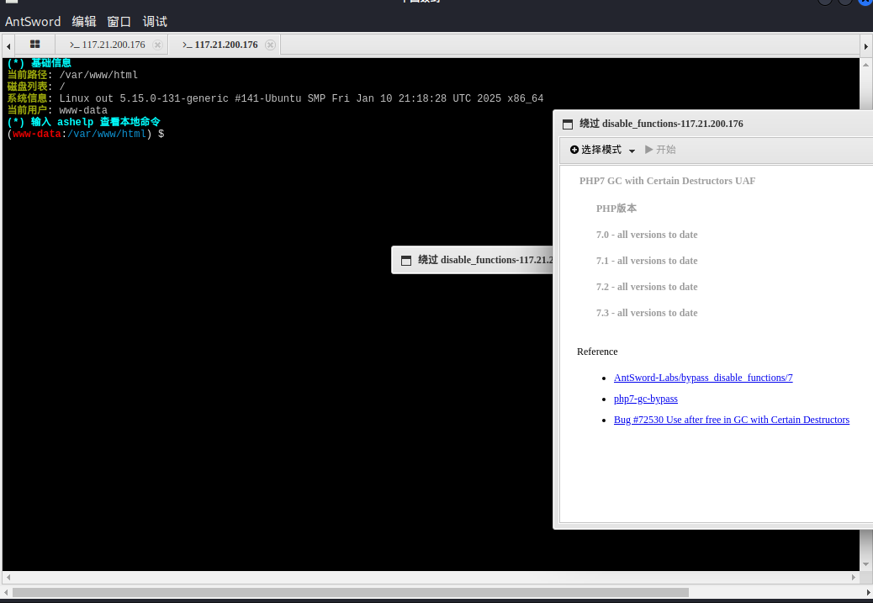Click window icon of the background 绕过 disable_functions dialog
This screenshot has width=873, height=603.
click(x=406, y=261)
